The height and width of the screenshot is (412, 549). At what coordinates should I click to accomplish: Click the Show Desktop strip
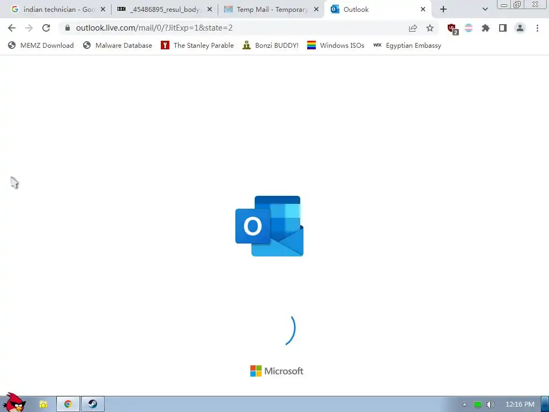545,404
